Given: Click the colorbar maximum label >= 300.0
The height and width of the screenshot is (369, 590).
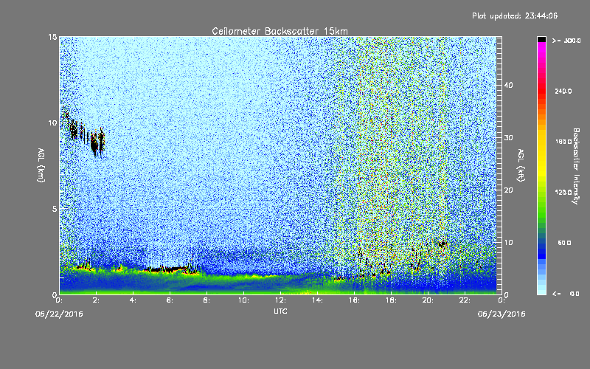Looking at the screenshot, I should 566,41.
